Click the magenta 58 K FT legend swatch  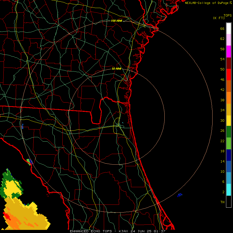229,52
